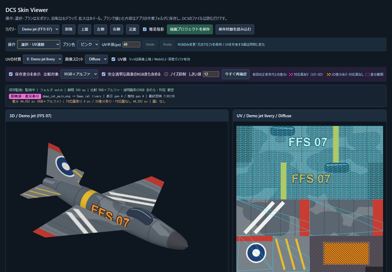Expand the ブラシ色 dropdown set to ピンク
Image resolution: width=392 pixels, height=272 pixels.
pos(88,44)
